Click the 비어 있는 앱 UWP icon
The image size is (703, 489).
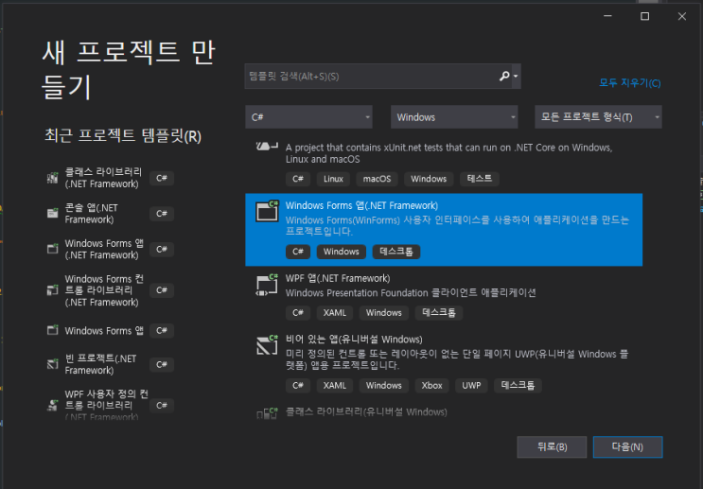[x=267, y=345]
